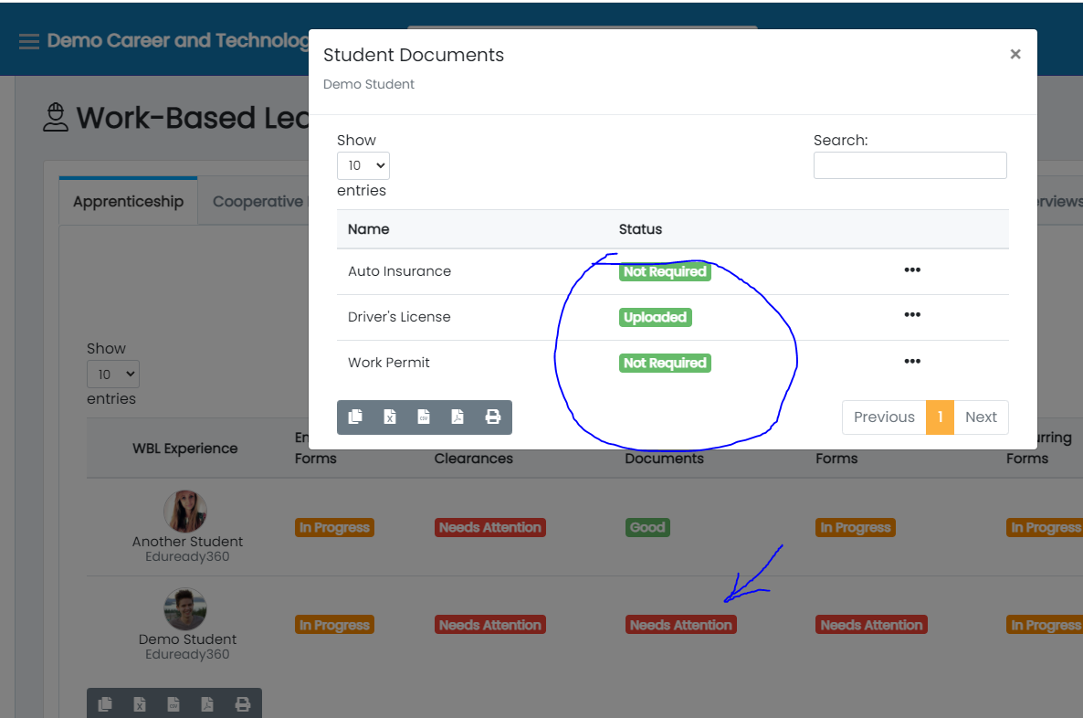This screenshot has height=718, width=1083.
Task: Print the Student Documents table
Action: 493,417
